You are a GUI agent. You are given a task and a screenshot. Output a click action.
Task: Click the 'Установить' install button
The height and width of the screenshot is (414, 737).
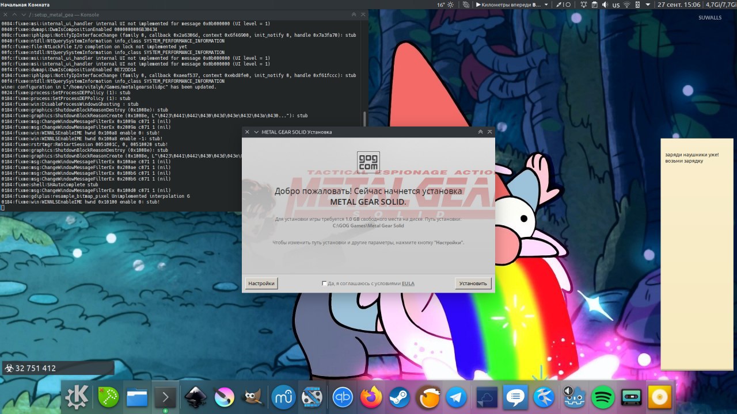(x=473, y=283)
